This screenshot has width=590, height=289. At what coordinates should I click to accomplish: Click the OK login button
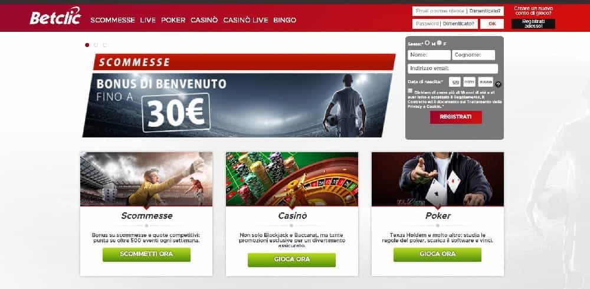[x=492, y=24]
